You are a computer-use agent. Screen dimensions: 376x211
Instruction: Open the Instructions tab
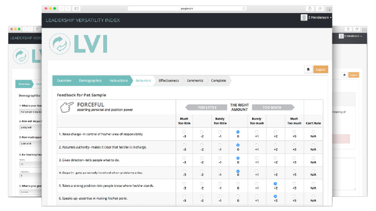pyautogui.click(x=119, y=81)
